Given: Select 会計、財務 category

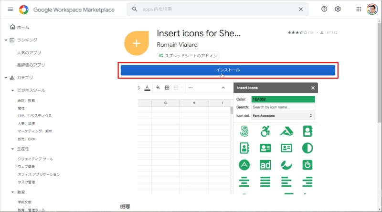Looking at the screenshot, I should coord(26,101).
